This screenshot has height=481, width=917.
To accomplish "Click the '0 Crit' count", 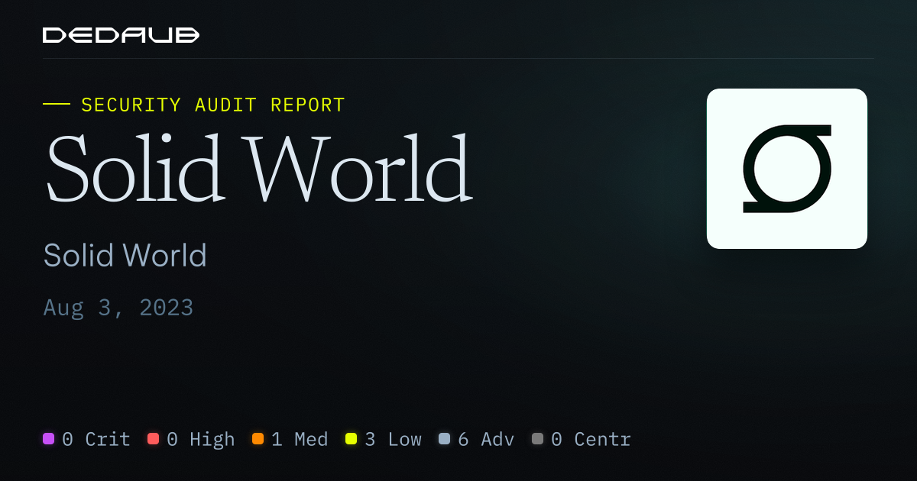I will click(96, 440).
